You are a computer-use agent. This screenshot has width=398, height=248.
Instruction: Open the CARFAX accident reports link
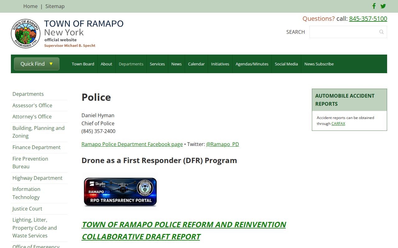(x=338, y=123)
